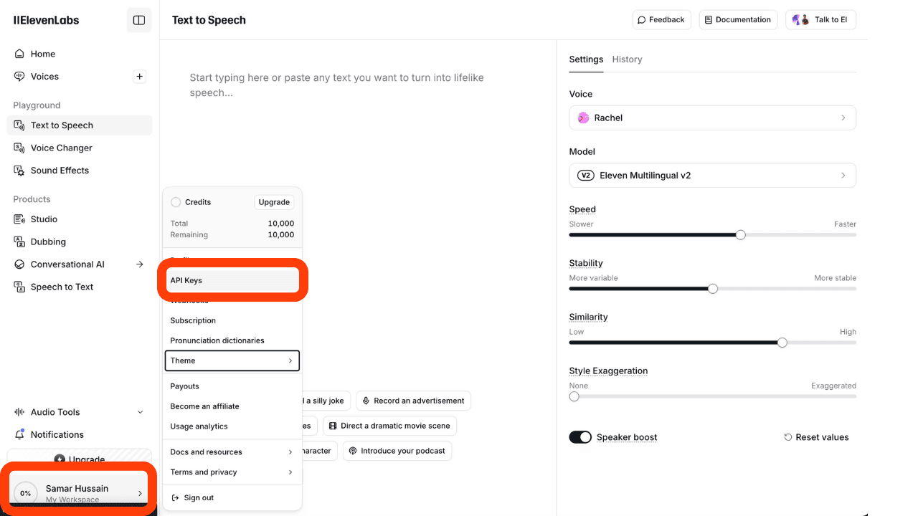Viewport: 918px width, 516px height.
Task: Click the Voices icon in sidebar
Action: click(19, 77)
